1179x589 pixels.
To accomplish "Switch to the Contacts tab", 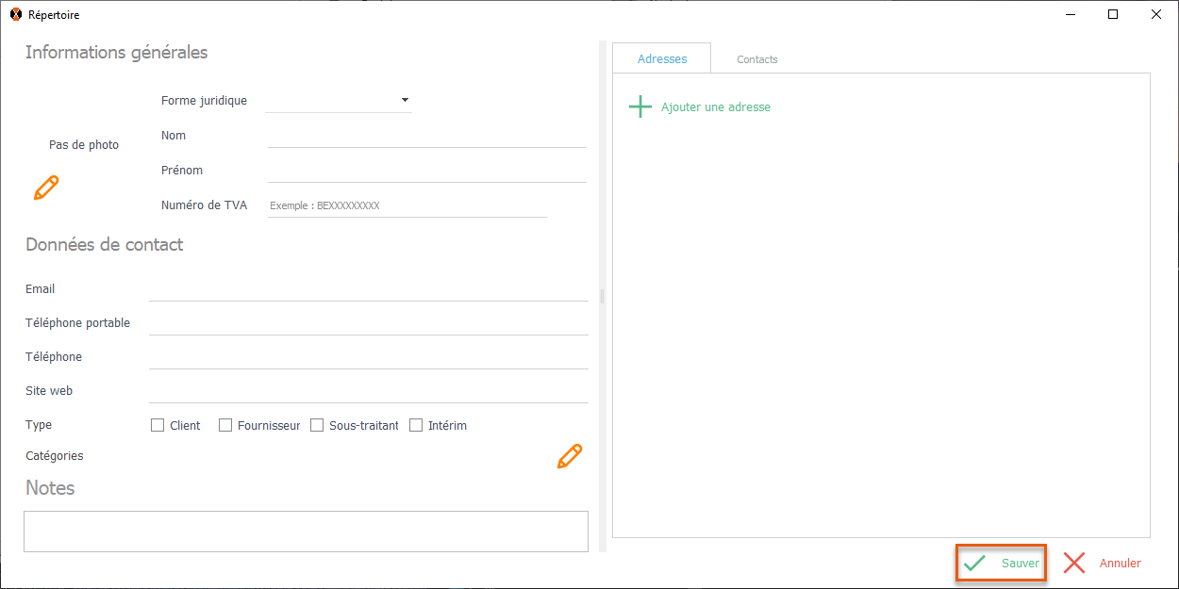I will (756, 59).
